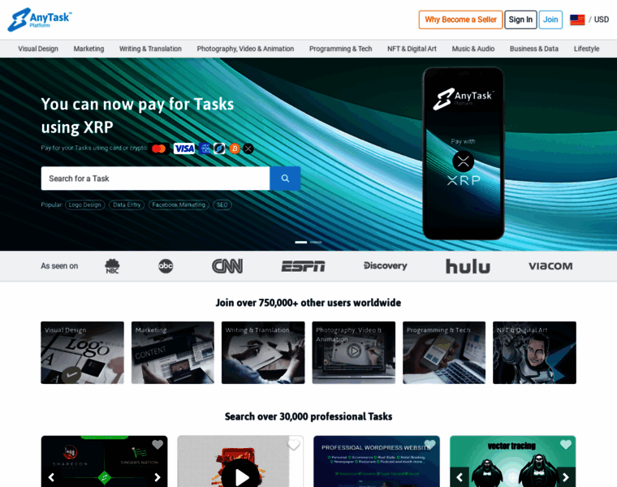This screenshot has height=487, width=617.
Task: Open Photography, Video & Animation menu
Action: point(245,49)
